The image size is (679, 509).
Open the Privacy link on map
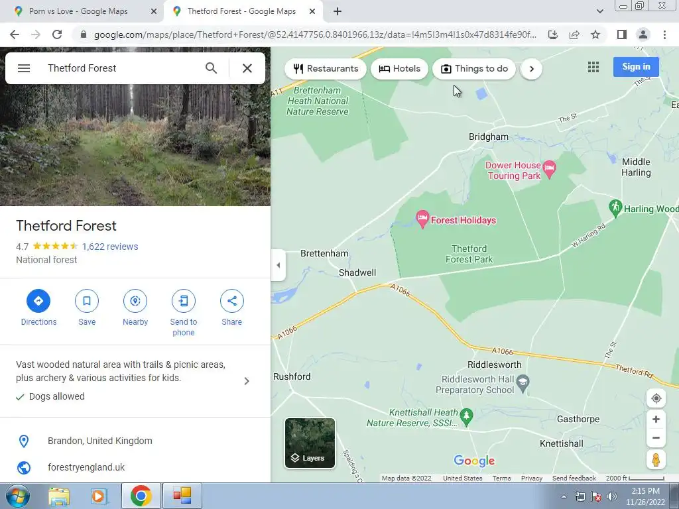531,479
